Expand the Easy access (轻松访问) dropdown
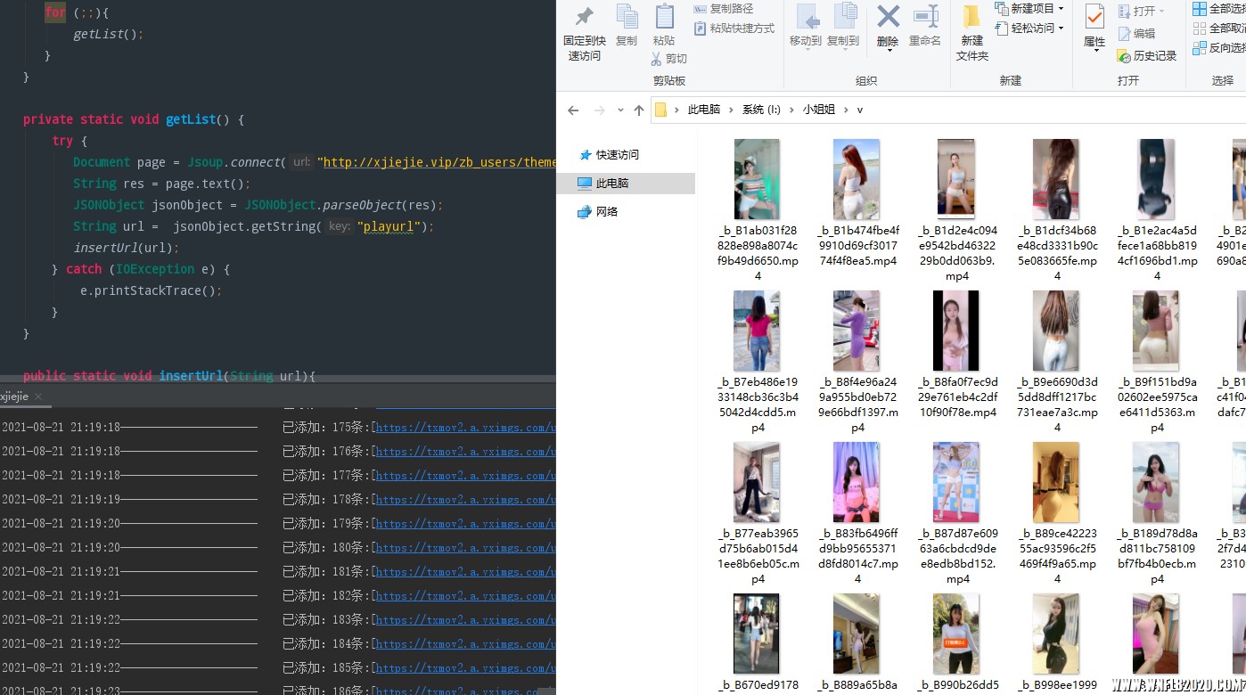Screen dimensions: 1246x695 [x=1061, y=29]
